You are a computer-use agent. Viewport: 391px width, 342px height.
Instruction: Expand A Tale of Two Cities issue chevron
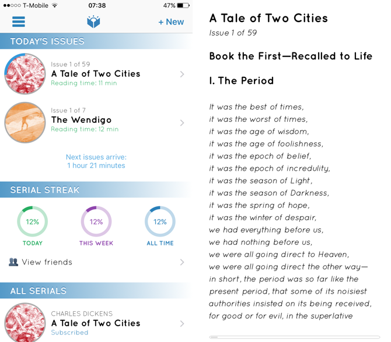pos(182,74)
